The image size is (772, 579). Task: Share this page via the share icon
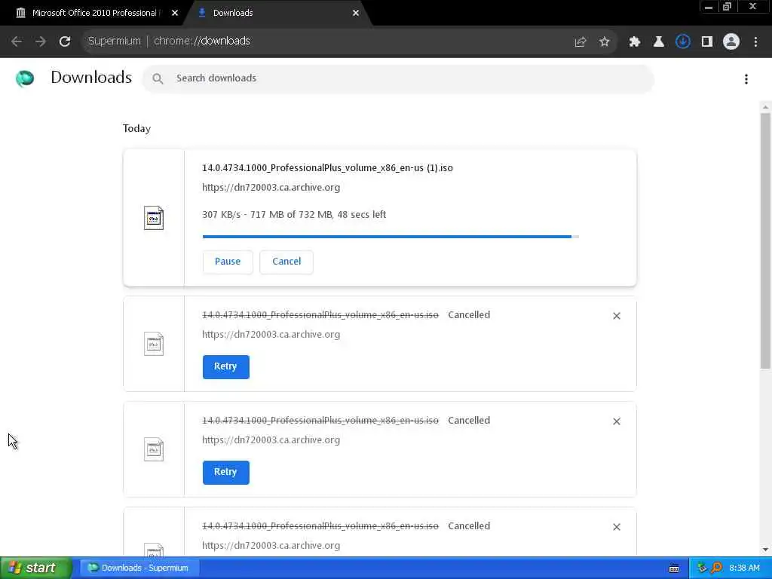click(581, 42)
